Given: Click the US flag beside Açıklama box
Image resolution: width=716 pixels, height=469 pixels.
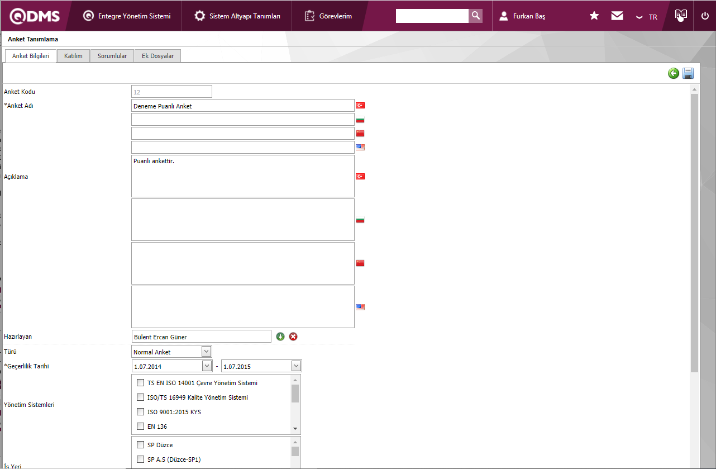Looking at the screenshot, I should pyautogui.click(x=360, y=307).
